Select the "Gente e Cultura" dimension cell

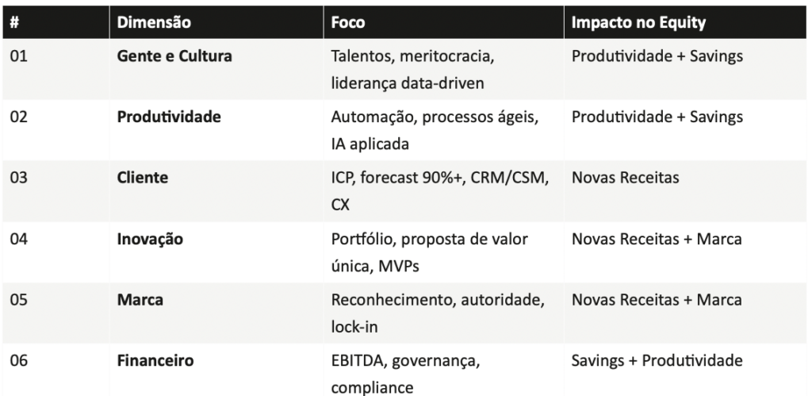click(174, 57)
